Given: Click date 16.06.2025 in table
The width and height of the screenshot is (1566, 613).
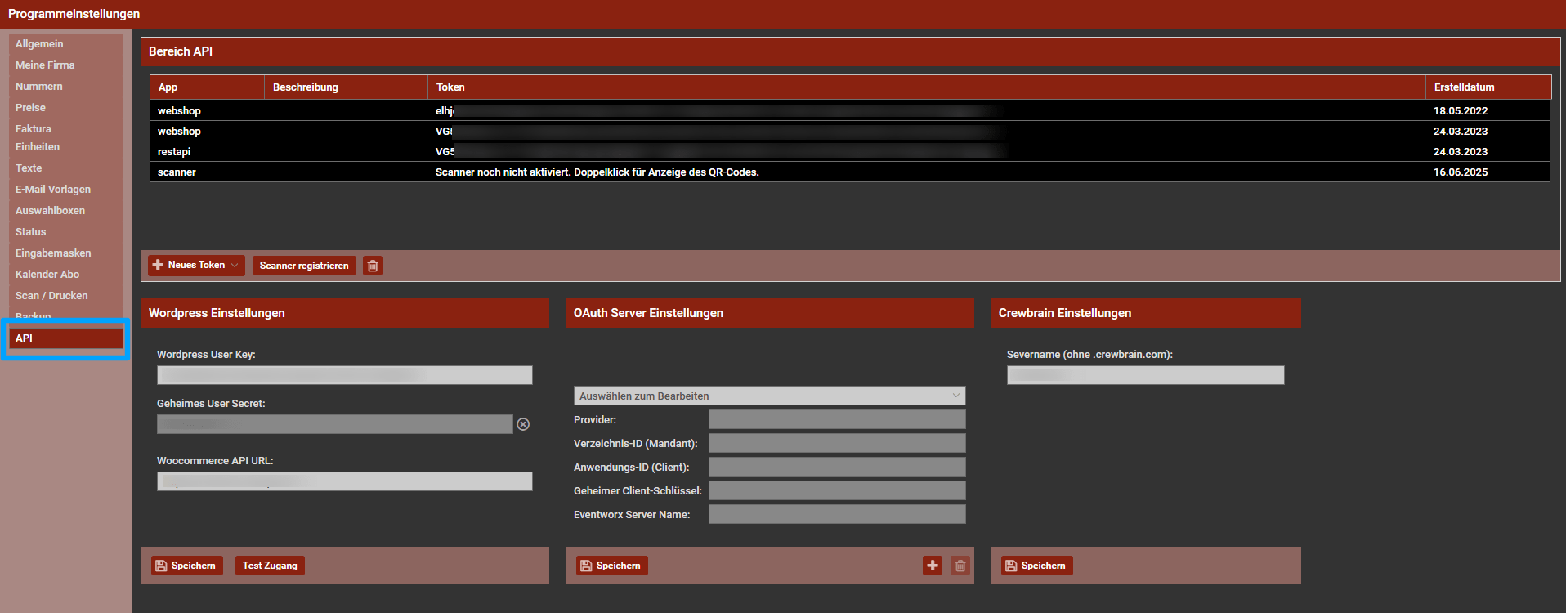Looking at the screenshot, I should point(1461,172).
